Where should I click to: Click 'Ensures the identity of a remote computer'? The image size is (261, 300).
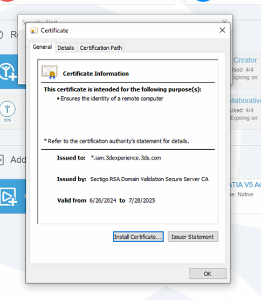tap(112, 98)
